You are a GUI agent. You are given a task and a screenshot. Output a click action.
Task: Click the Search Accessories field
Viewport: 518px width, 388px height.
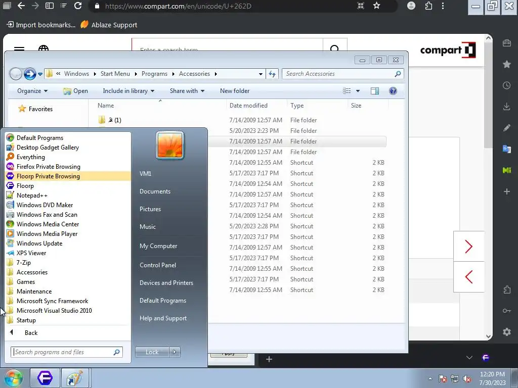(x=342, y=74)
